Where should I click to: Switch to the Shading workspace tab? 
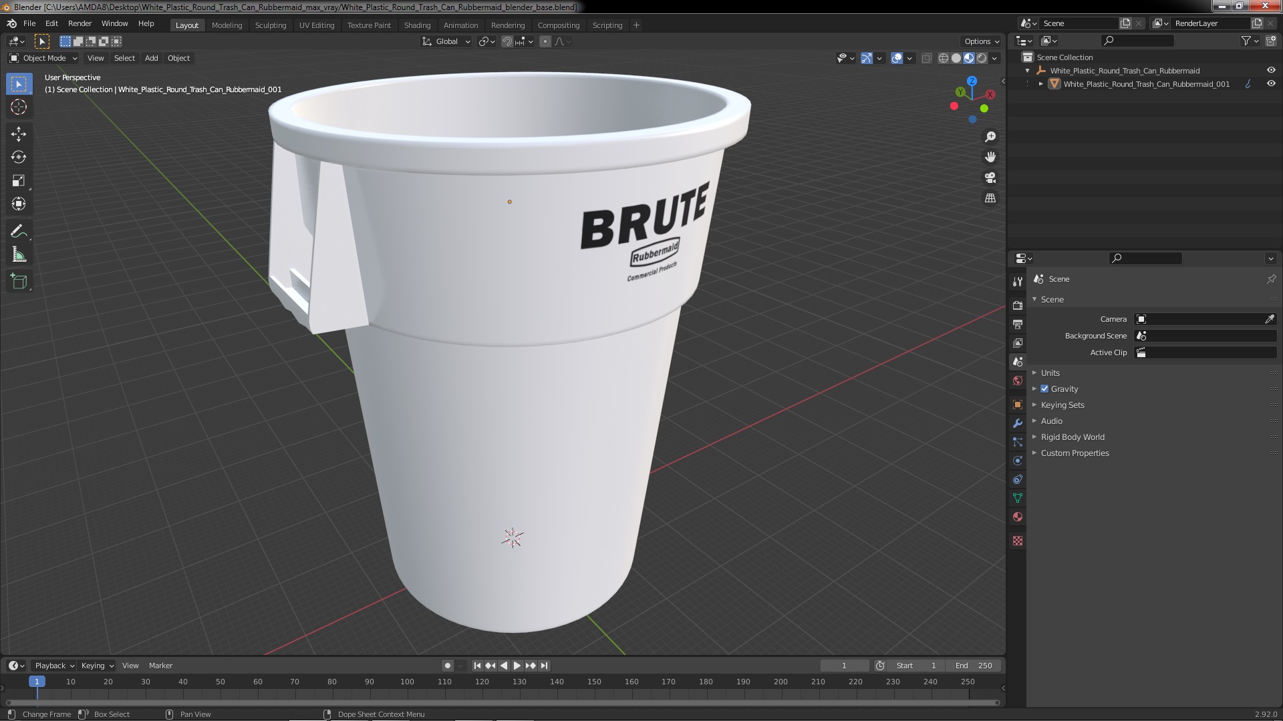click(x=417, y=25)
